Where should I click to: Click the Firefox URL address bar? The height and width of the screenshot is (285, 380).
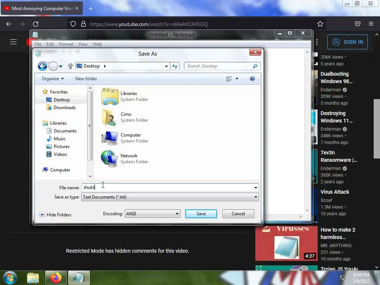(x=197, y=24)
